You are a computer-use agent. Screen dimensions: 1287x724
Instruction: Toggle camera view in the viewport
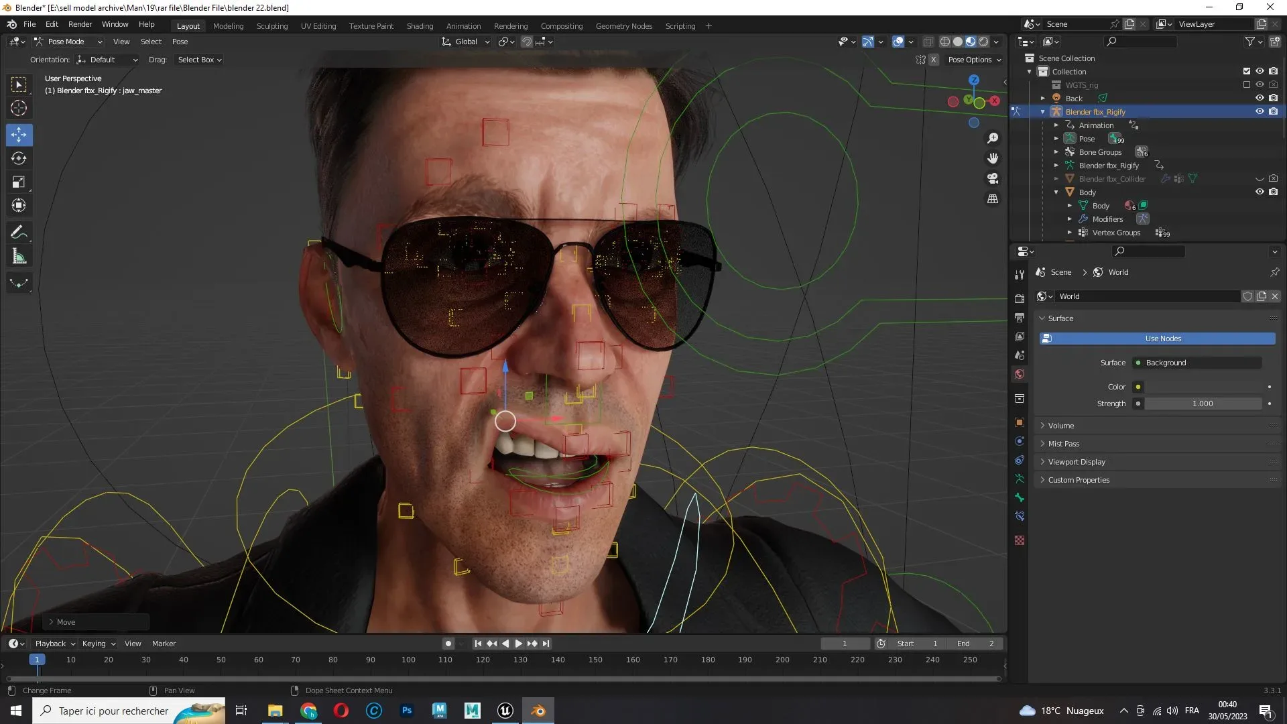pyautogui.click(x=993, y=178)
